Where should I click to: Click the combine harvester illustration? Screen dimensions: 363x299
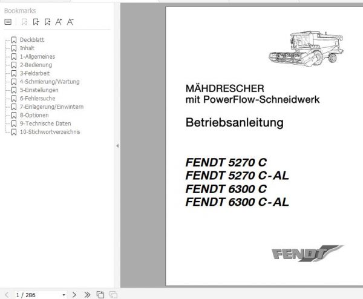click(306, 49)
